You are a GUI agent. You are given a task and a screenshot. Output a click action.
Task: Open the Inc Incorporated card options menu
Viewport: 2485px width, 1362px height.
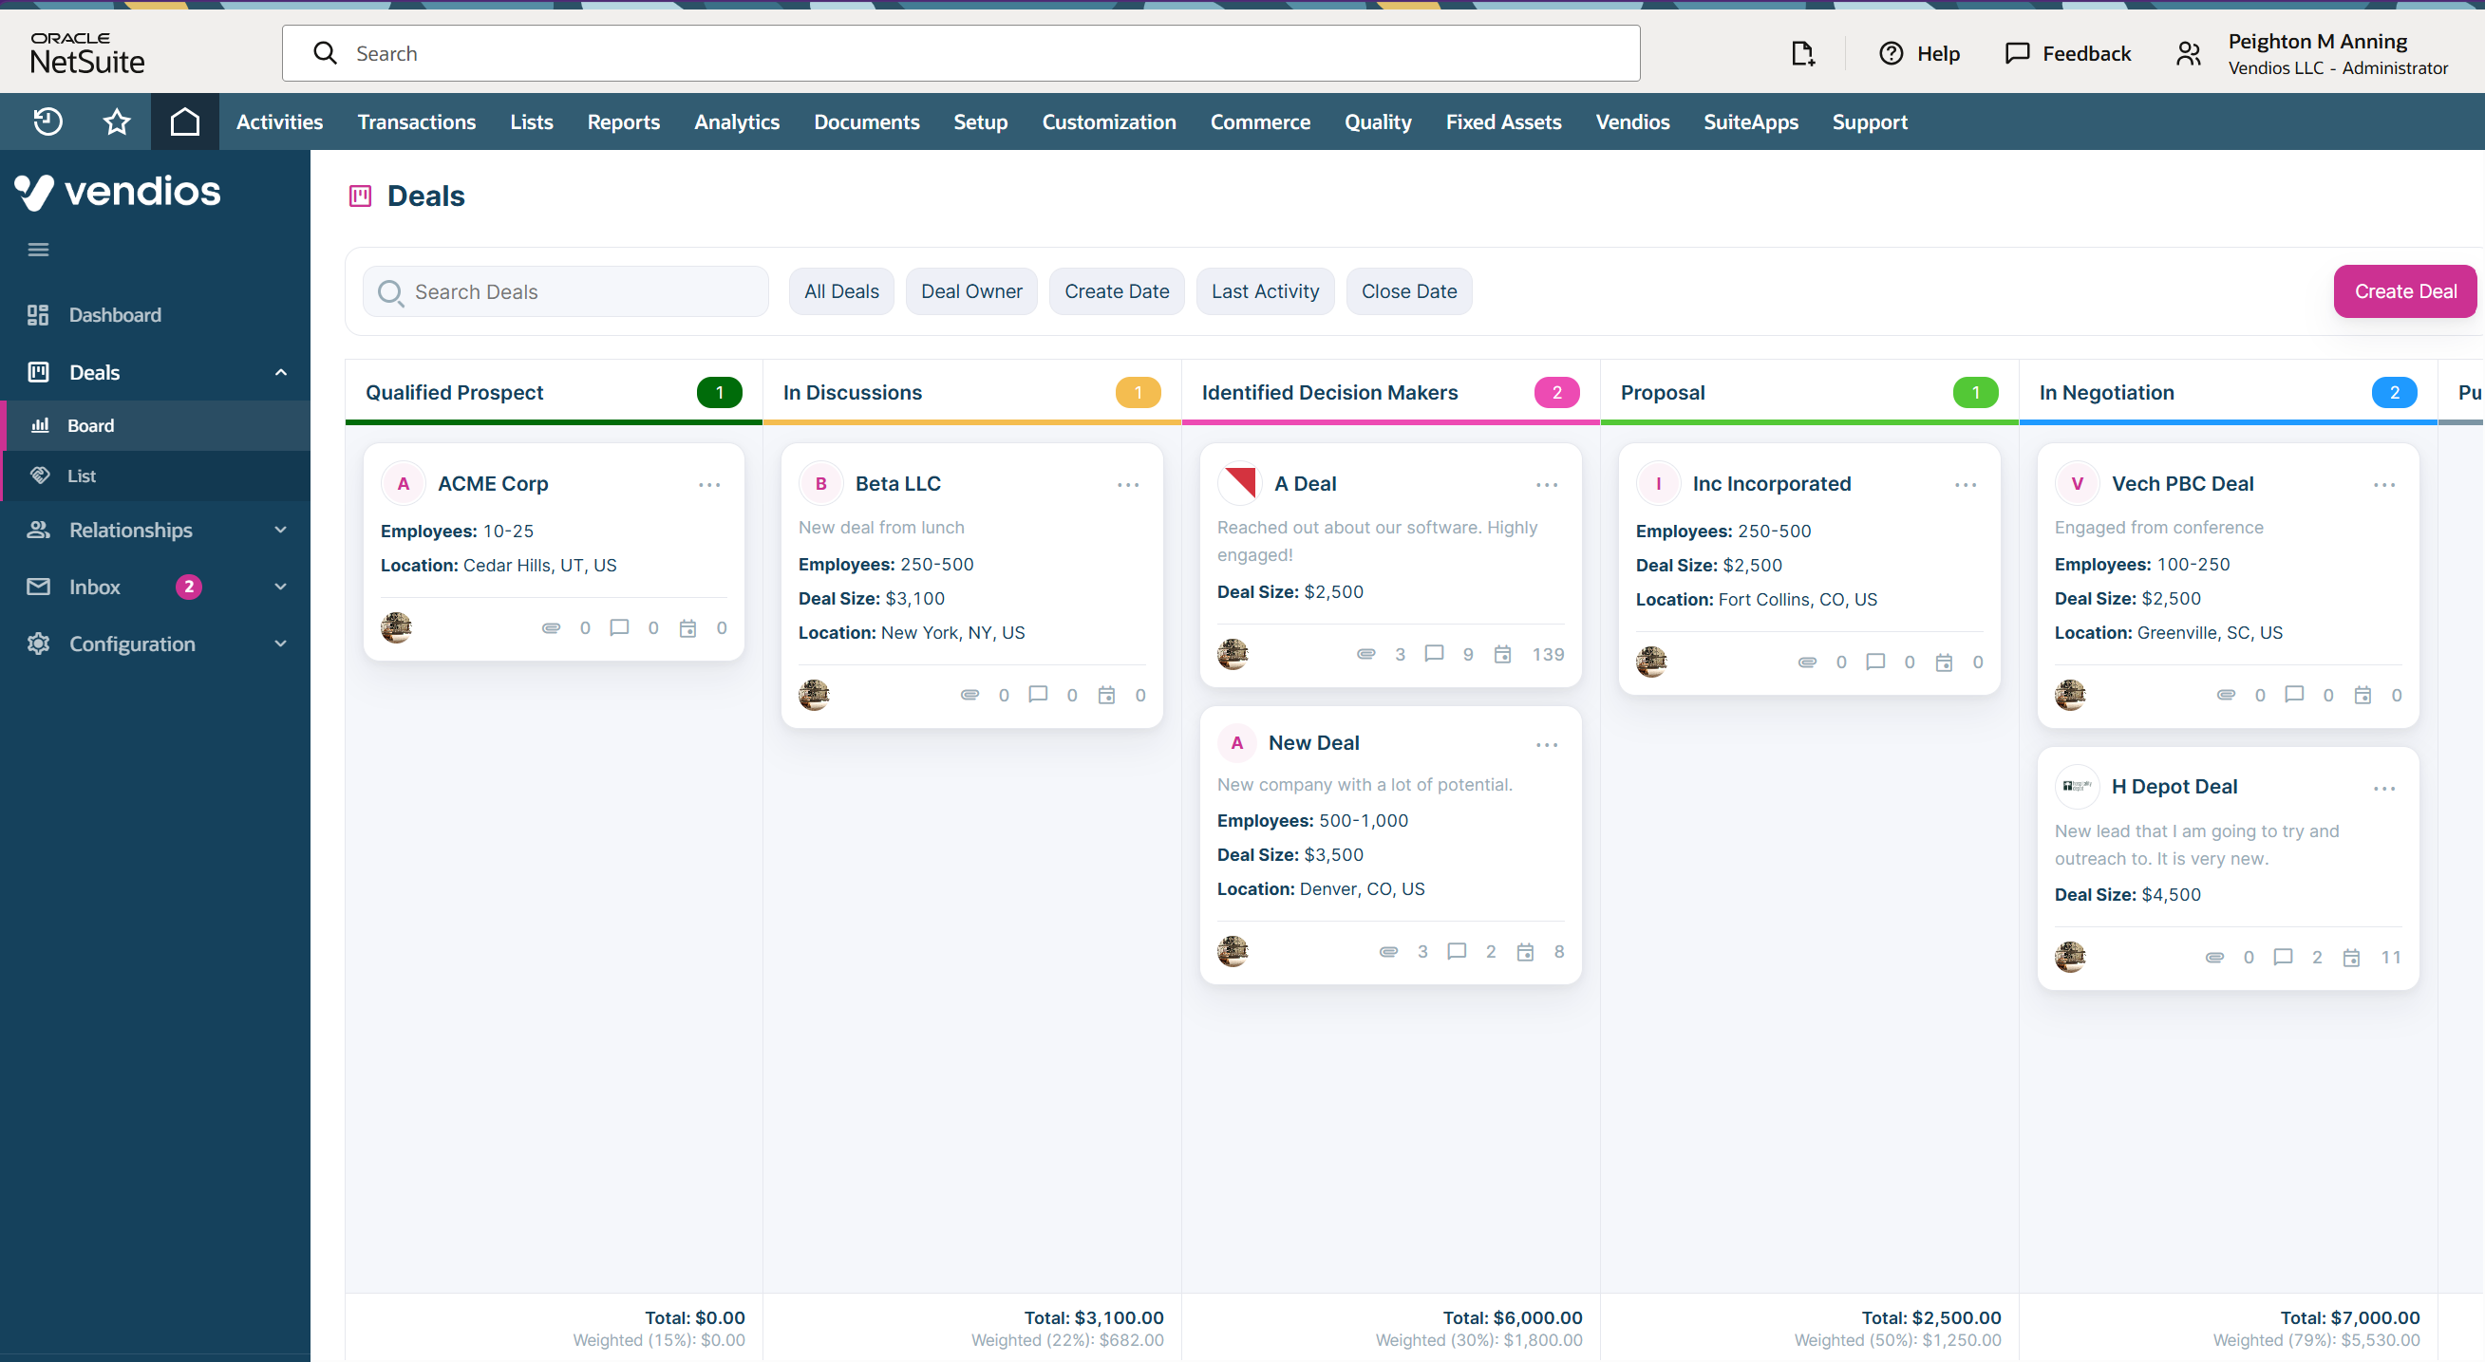[1965, 485]
